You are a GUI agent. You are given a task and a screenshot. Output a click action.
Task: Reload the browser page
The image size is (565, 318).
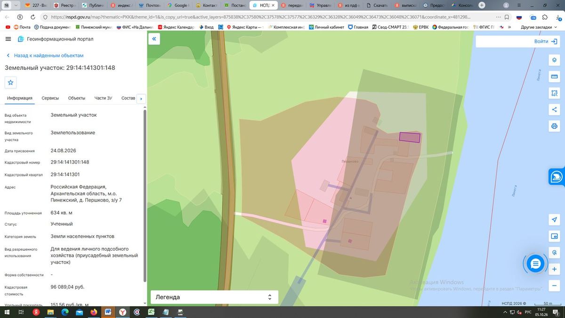pos(32,17)
